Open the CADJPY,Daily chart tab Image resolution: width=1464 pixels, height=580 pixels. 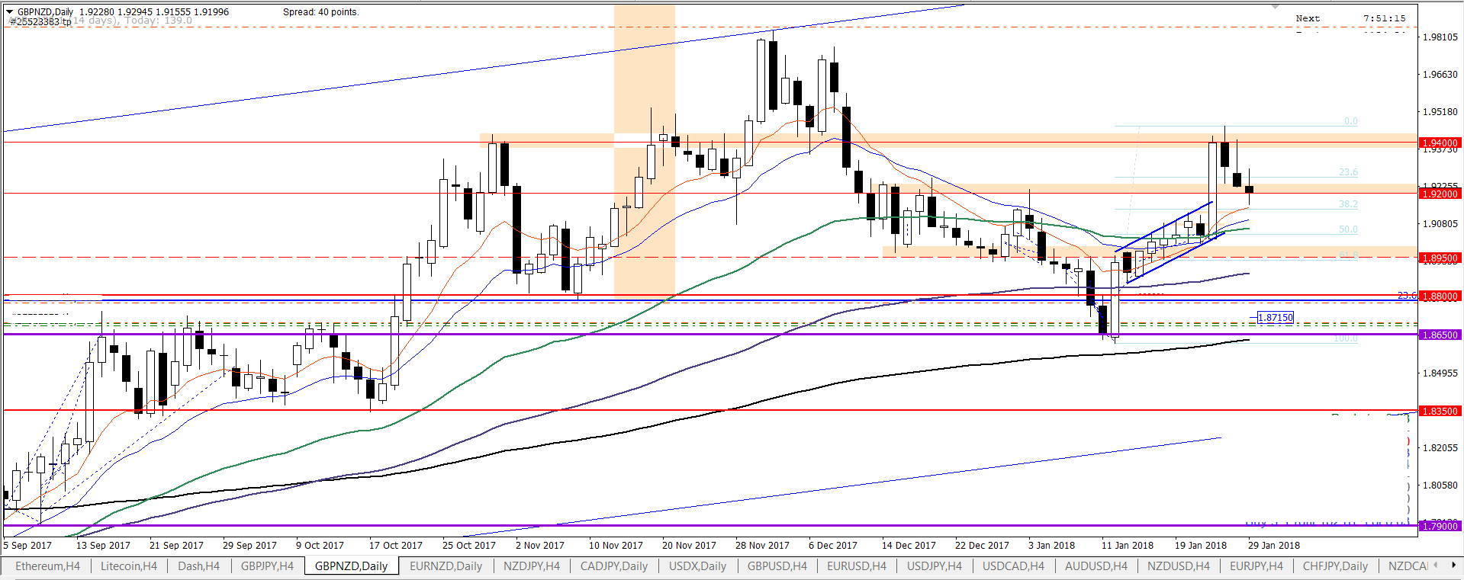614,566
